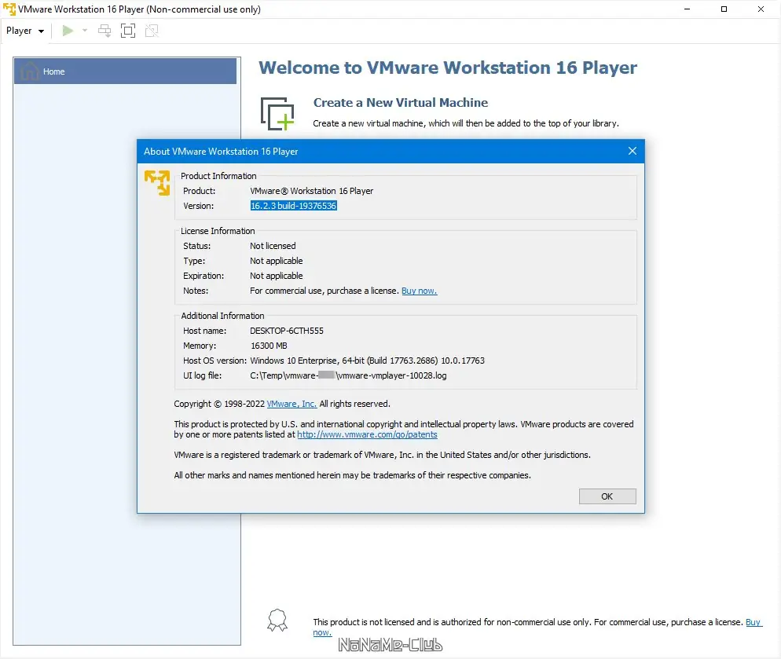Enter full screen mode via toolbar icon
Screen dimensions: 781x659
[128, 31]
